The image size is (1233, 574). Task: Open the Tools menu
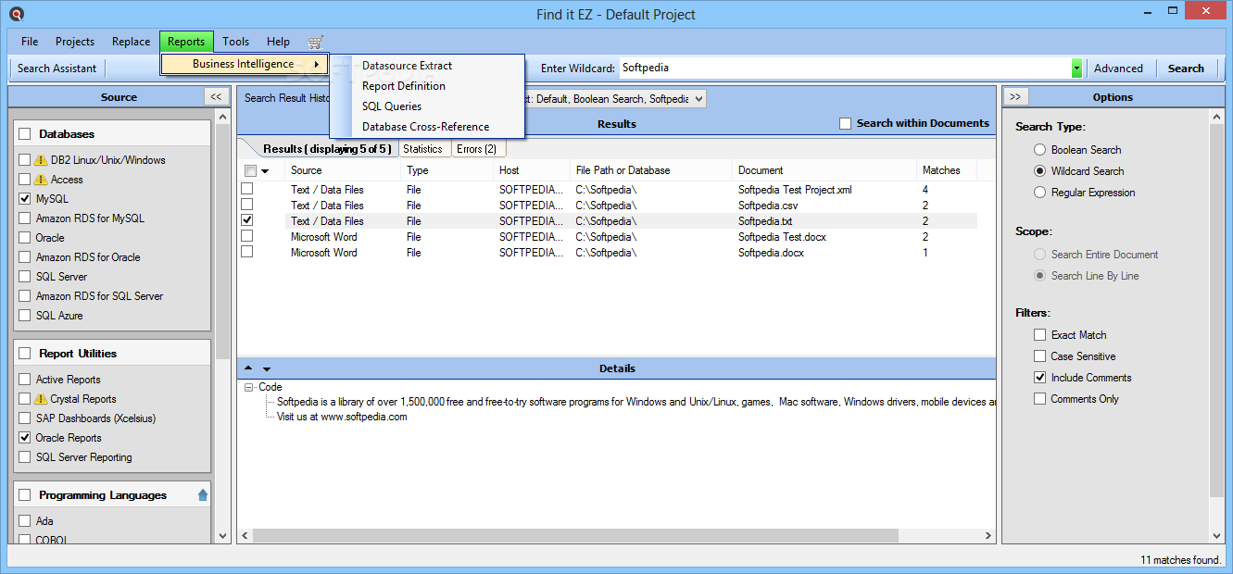(x=235, y=42)
